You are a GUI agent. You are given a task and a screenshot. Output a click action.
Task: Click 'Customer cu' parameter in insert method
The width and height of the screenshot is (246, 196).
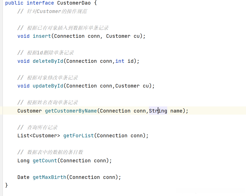pyautogui.click(x=123, y=36)
